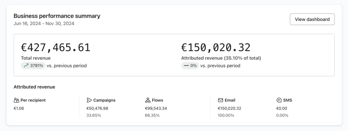Click Flows revenue €99,543.34
The width and height of the screenshot is (348, 131).
(x=156, y=108)
